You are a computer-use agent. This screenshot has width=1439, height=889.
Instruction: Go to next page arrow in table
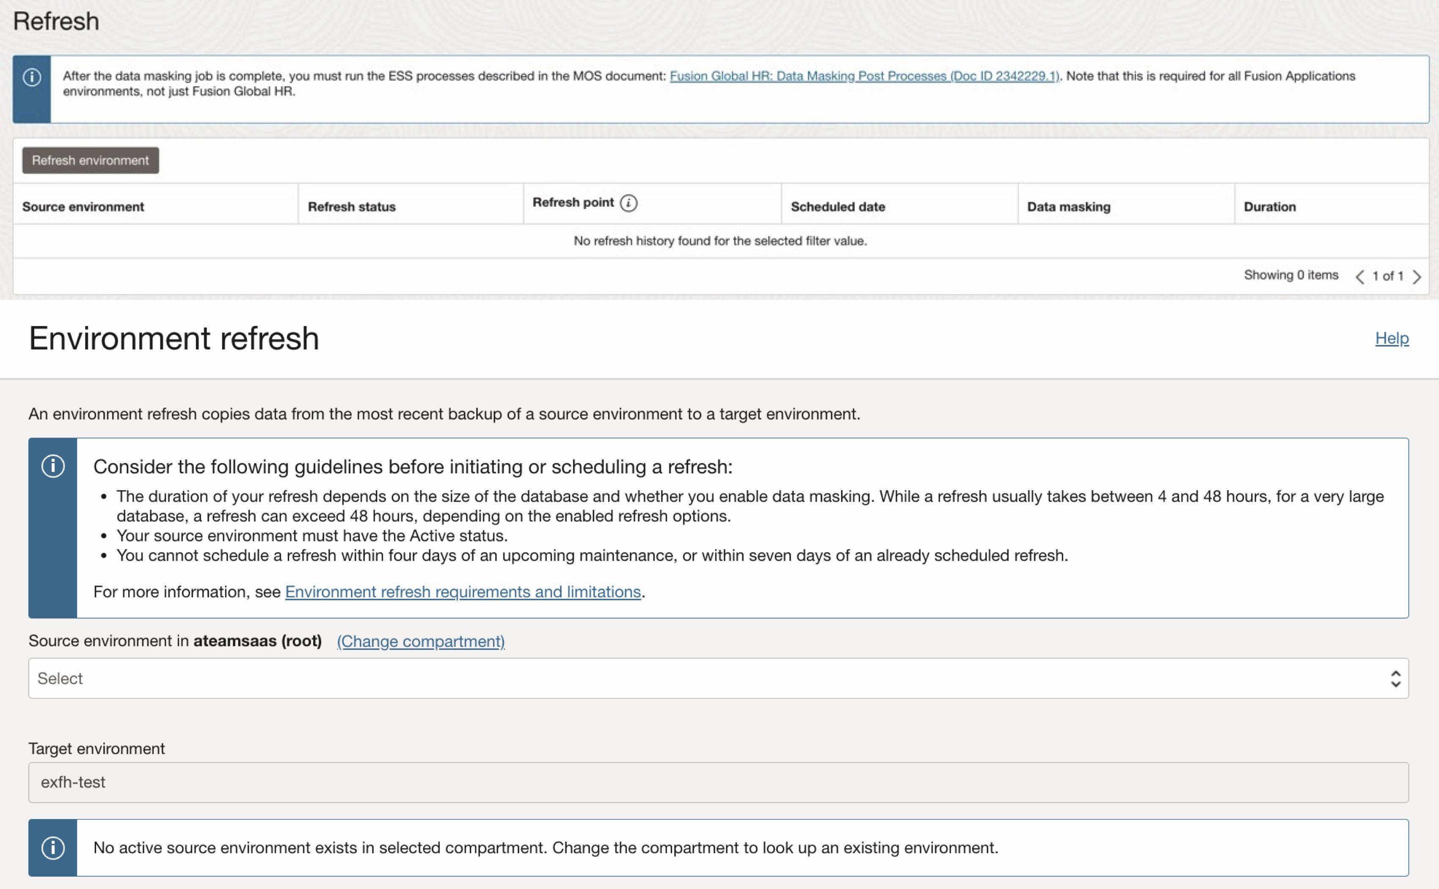click(x=1417, y=276)
